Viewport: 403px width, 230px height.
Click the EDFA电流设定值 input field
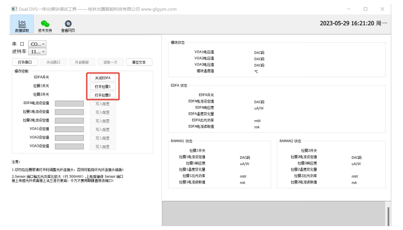[70, 103]
